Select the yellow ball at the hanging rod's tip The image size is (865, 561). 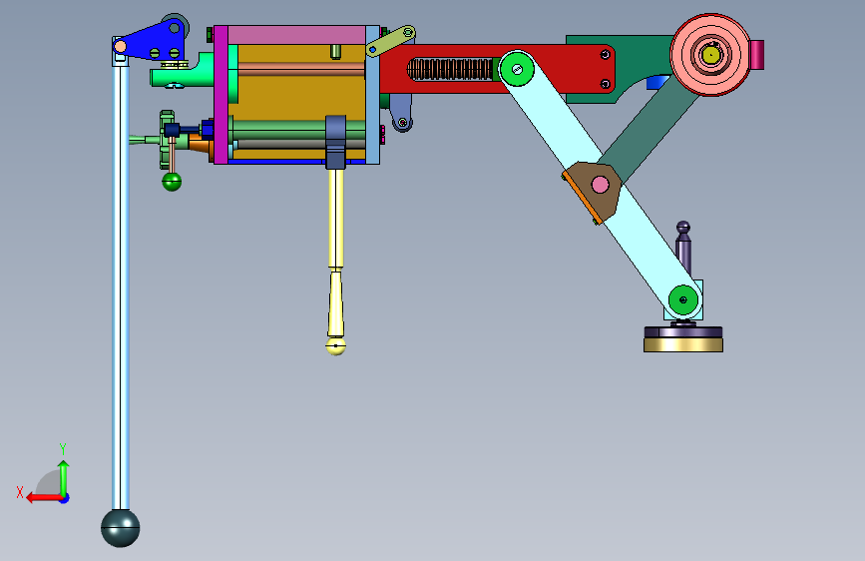[x=335, y=346]
